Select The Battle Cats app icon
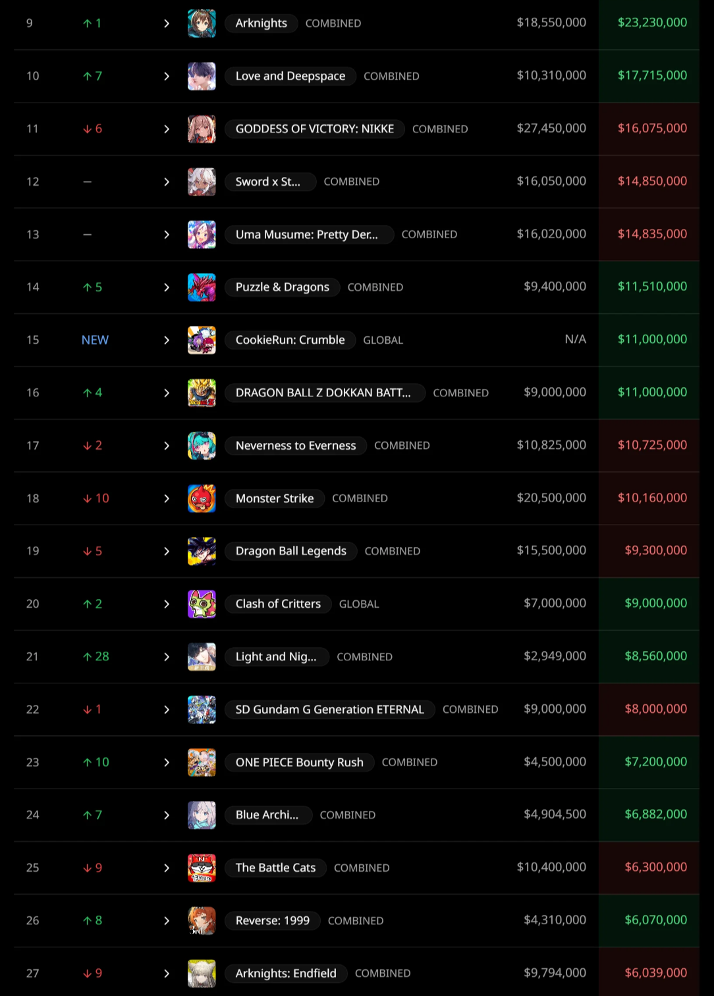Image resolution: width=714 pixels, height=996 pixels. [x=202, y=868]
